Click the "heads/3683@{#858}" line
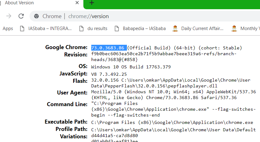 pyautogui.click(x=114, y=59)
